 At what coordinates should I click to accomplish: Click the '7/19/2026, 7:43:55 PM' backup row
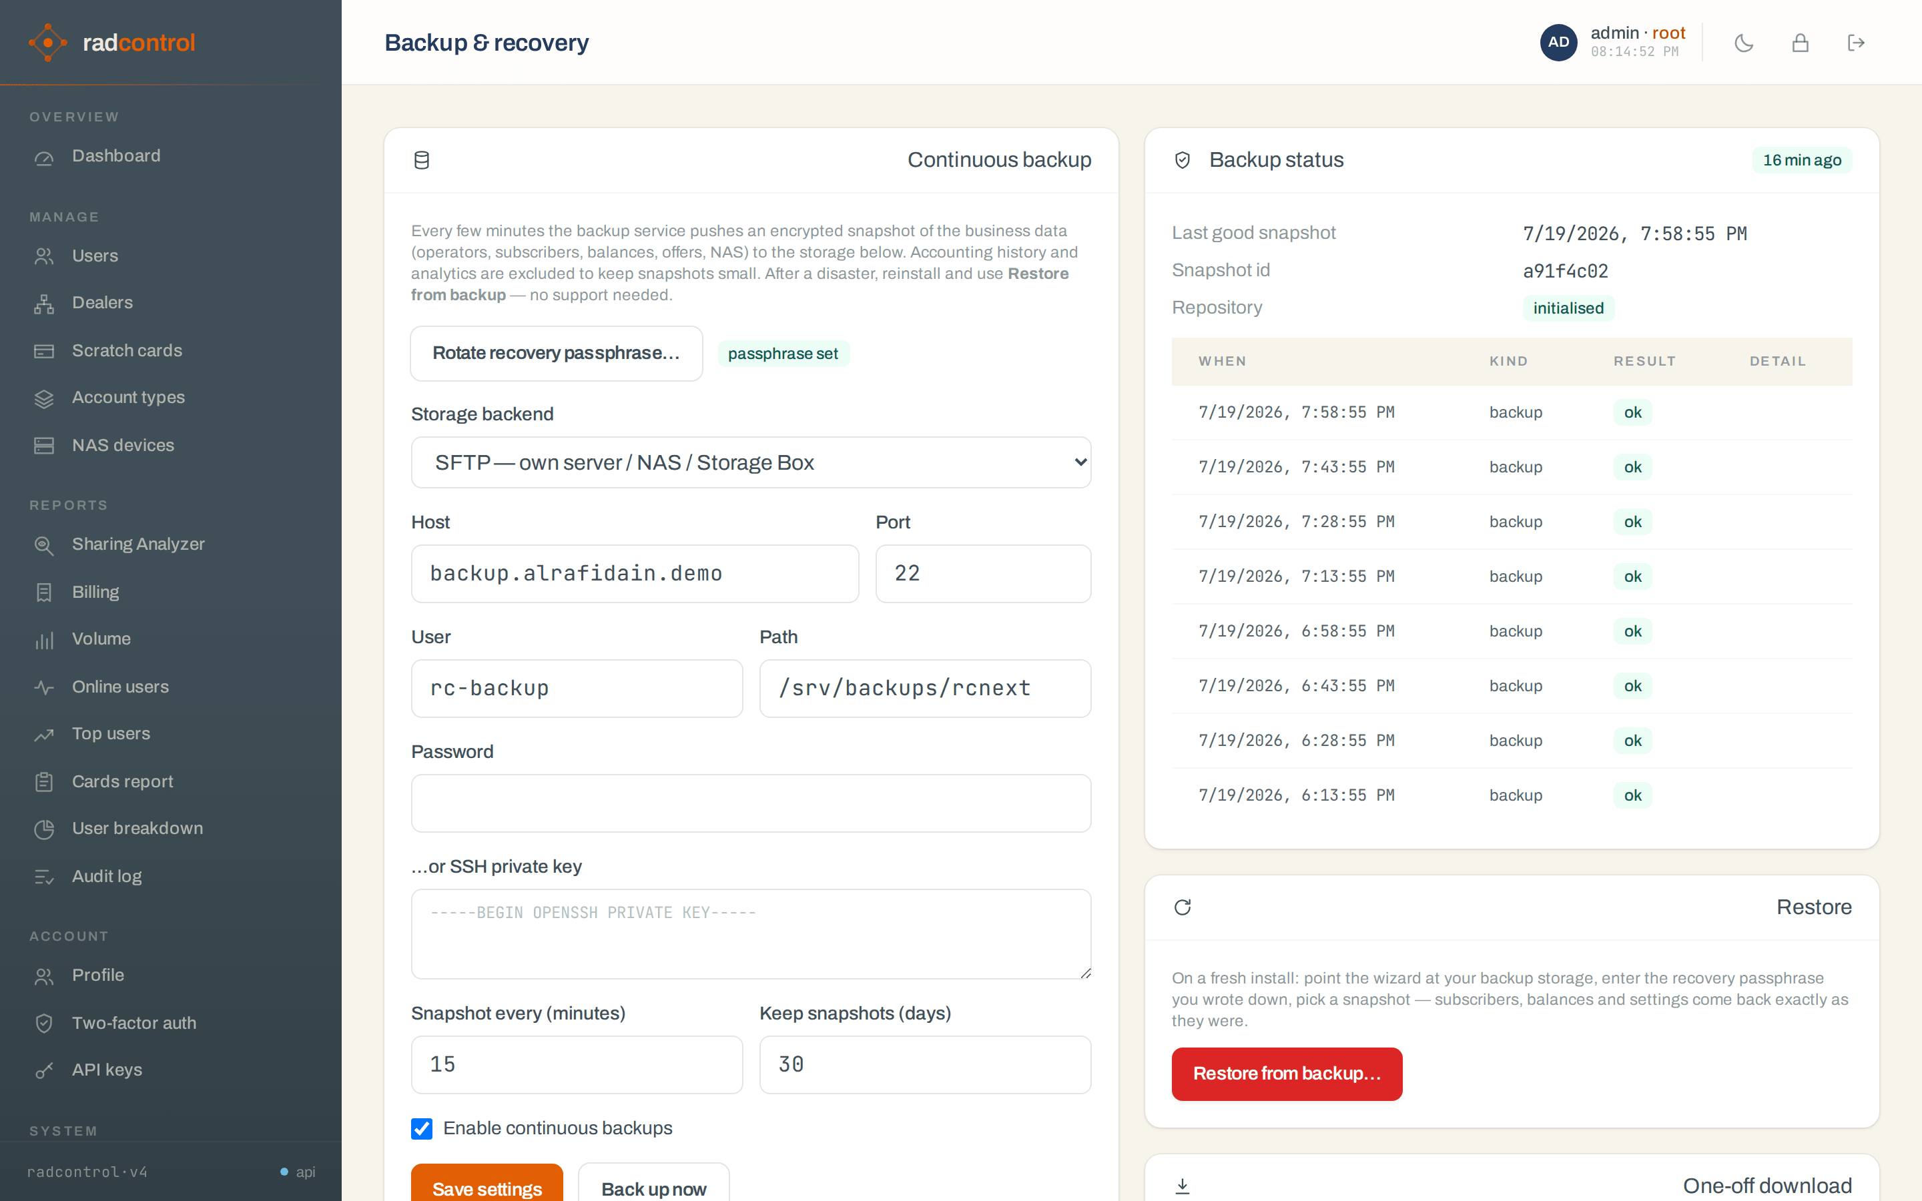coord(1512,467)
